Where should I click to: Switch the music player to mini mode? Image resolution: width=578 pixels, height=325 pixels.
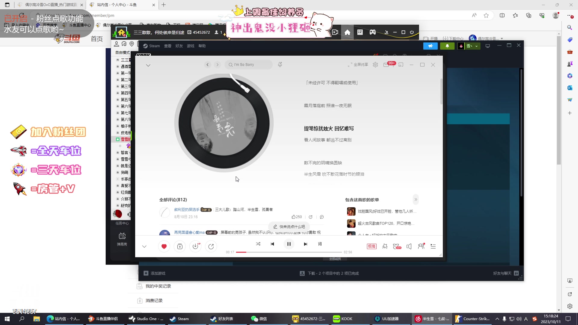401,65
